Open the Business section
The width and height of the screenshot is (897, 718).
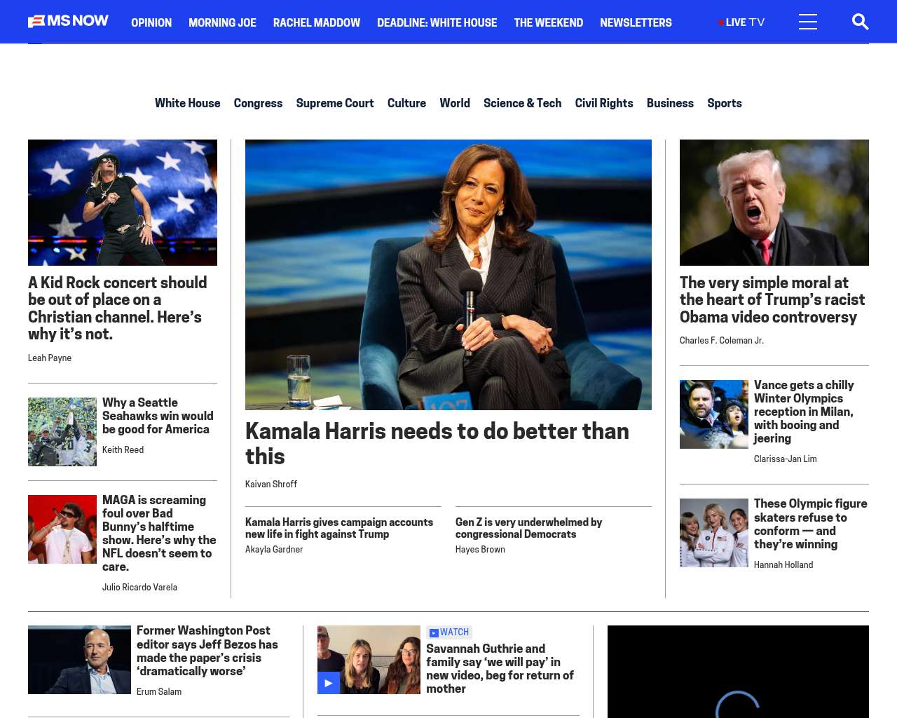670,103
